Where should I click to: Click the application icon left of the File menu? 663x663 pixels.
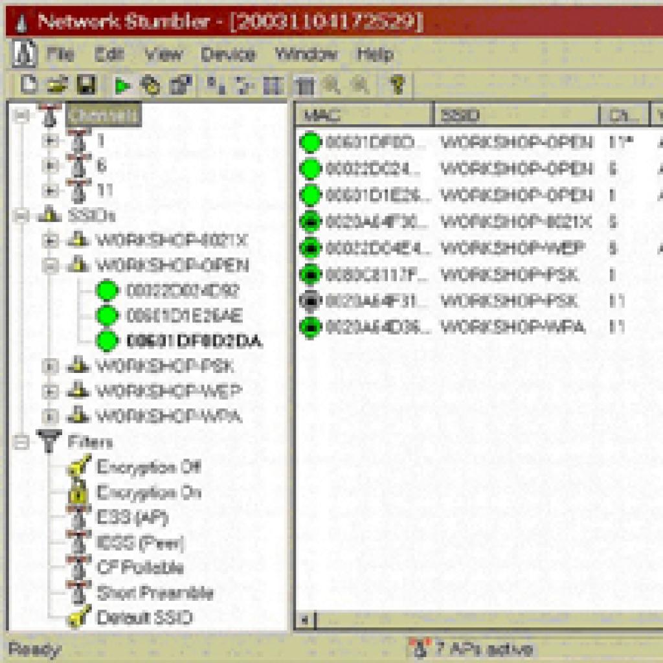pos(24,54)
